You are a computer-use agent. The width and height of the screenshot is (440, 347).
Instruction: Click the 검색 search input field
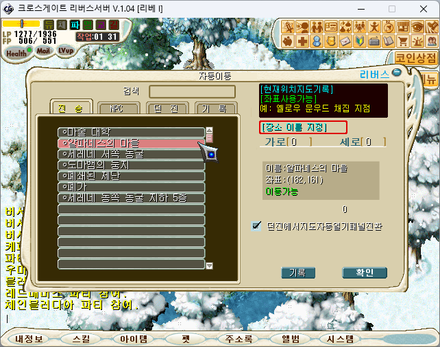point(192,92)
